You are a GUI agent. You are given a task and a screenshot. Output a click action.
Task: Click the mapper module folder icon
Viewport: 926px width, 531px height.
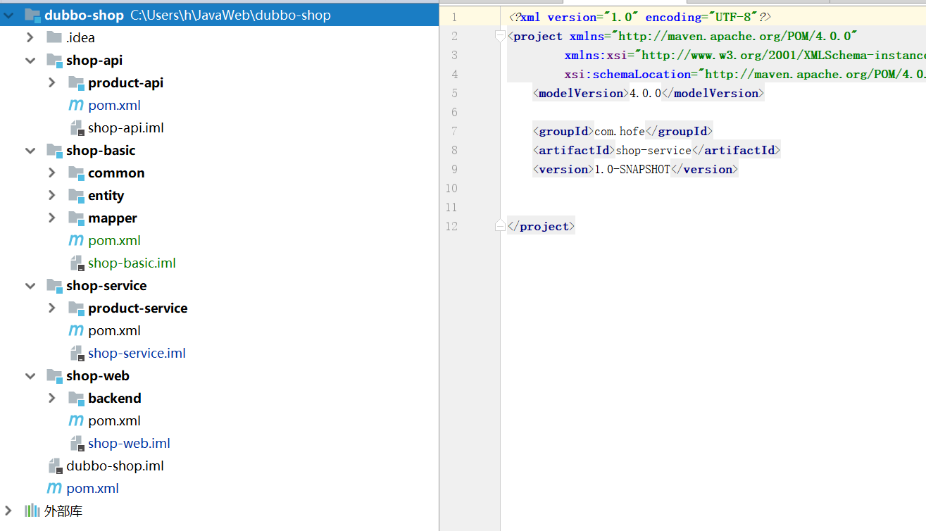(76, 218)
